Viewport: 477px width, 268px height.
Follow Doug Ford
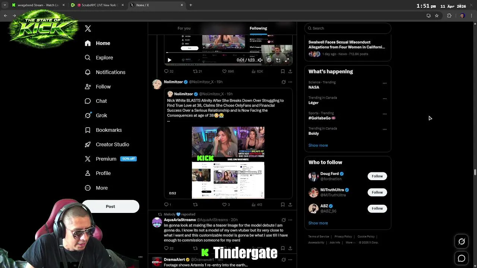pyautogui.click(x=377, y=176)
